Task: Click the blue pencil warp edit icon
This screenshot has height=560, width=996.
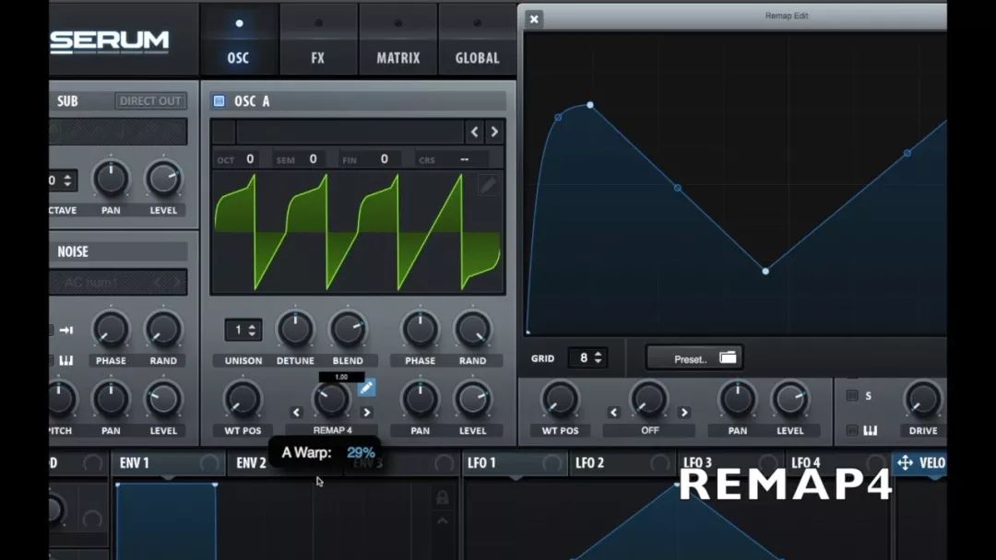Action: coord(366,388)
